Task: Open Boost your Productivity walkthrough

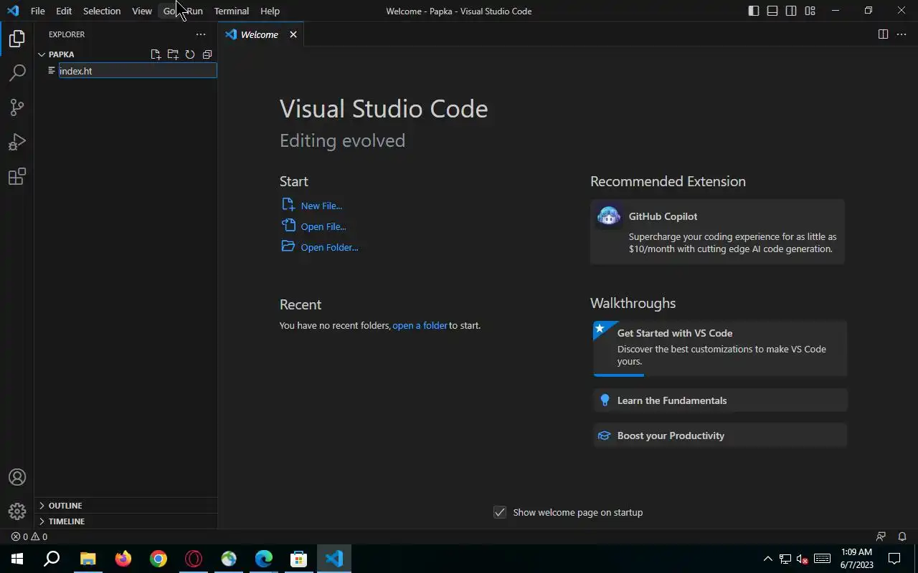Action: [720, 435]
